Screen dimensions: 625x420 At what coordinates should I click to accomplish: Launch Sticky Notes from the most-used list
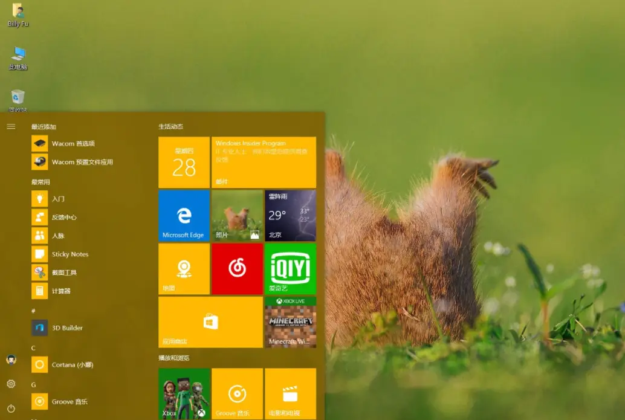click(x=70, y=254)
